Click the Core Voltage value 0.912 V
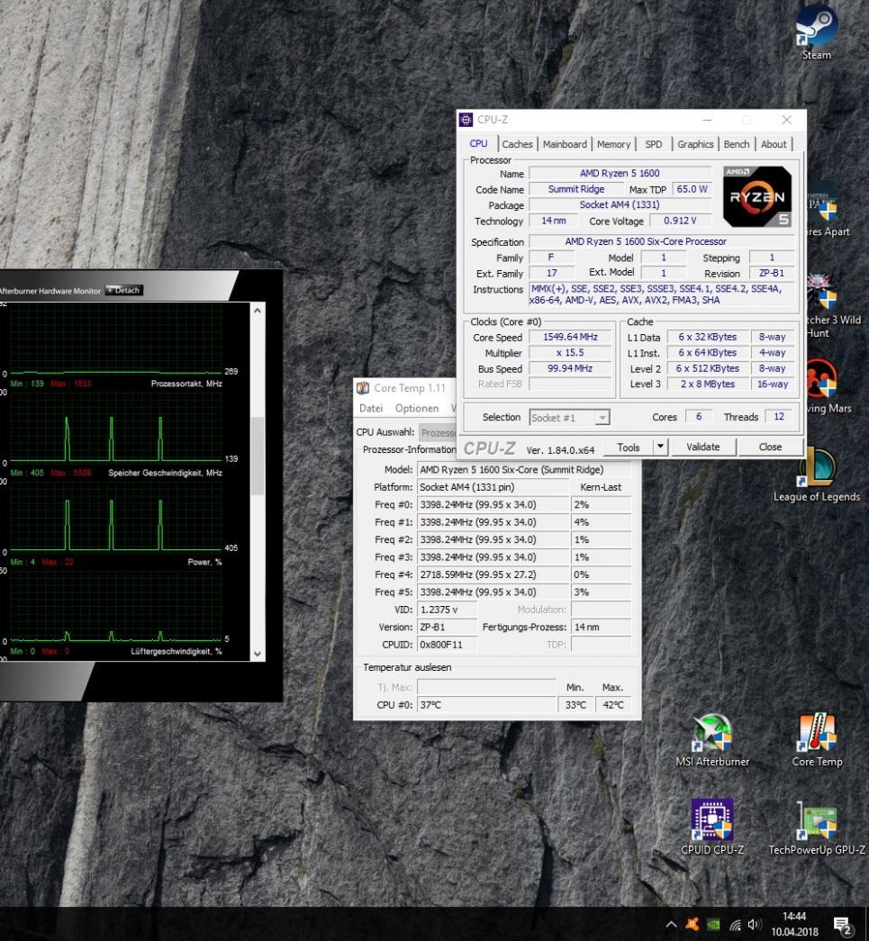The height and width of the screenshot is (941, 869). (x=679, y=221)
